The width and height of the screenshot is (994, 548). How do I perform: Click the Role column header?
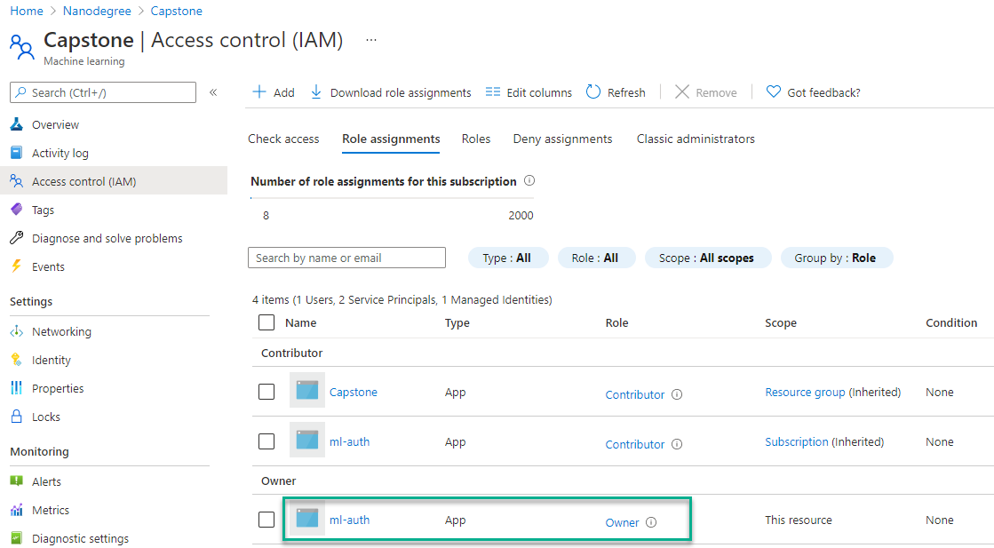click(x=616, y=322)
